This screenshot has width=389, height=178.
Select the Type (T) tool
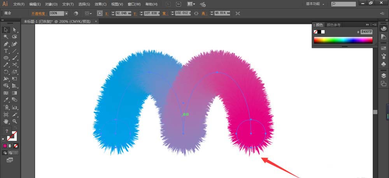point(6,51)
